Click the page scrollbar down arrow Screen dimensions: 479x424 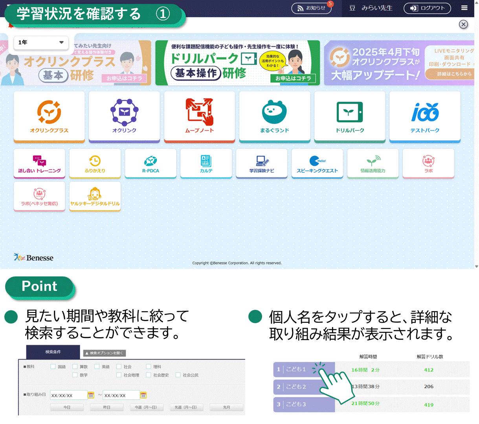pyautogui.click(x=477, y=266)
